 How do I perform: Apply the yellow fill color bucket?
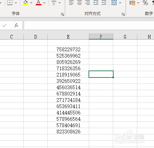point(25,3)
